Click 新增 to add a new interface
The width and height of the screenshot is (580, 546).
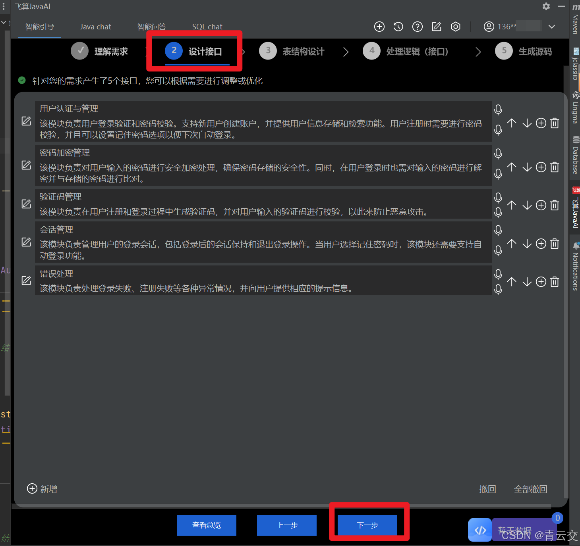pos(42,489)
